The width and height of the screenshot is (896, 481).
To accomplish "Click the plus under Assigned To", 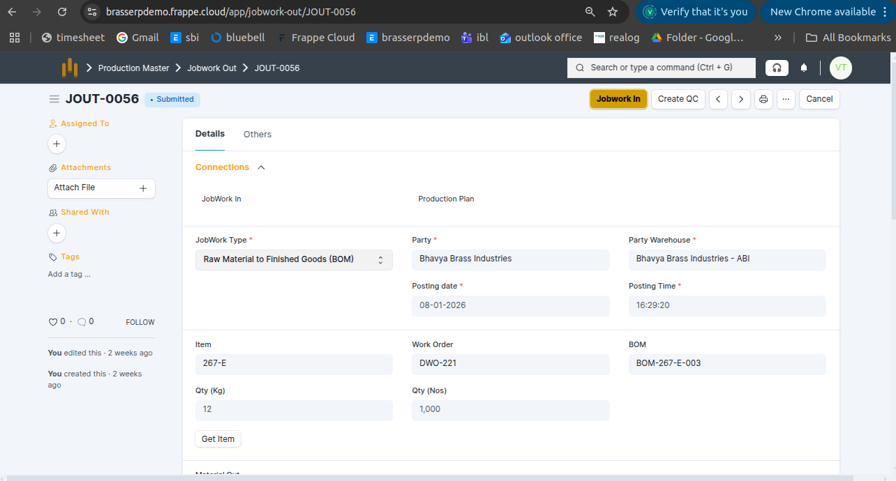I will click(57, 144).
